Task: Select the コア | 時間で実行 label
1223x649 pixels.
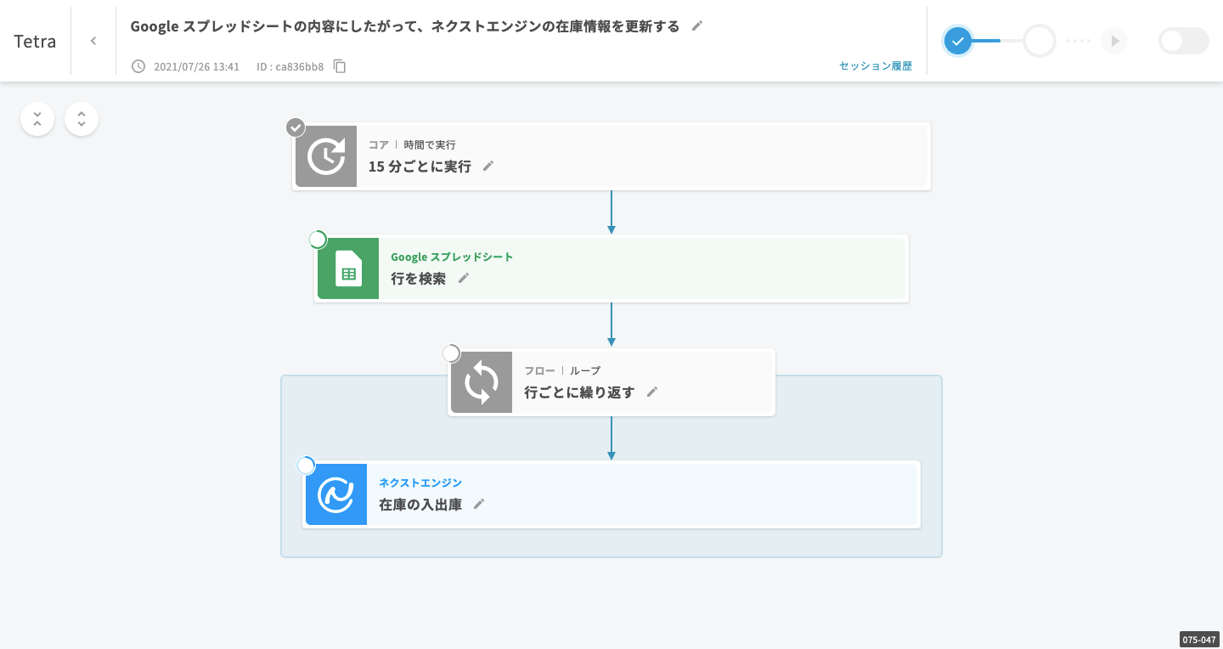Action: click(x=412, y=145)
